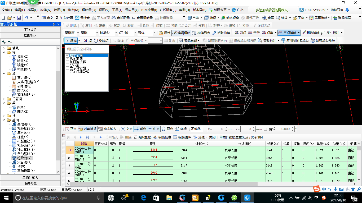Expand the 门窗洞 tree node

[4, 99]
